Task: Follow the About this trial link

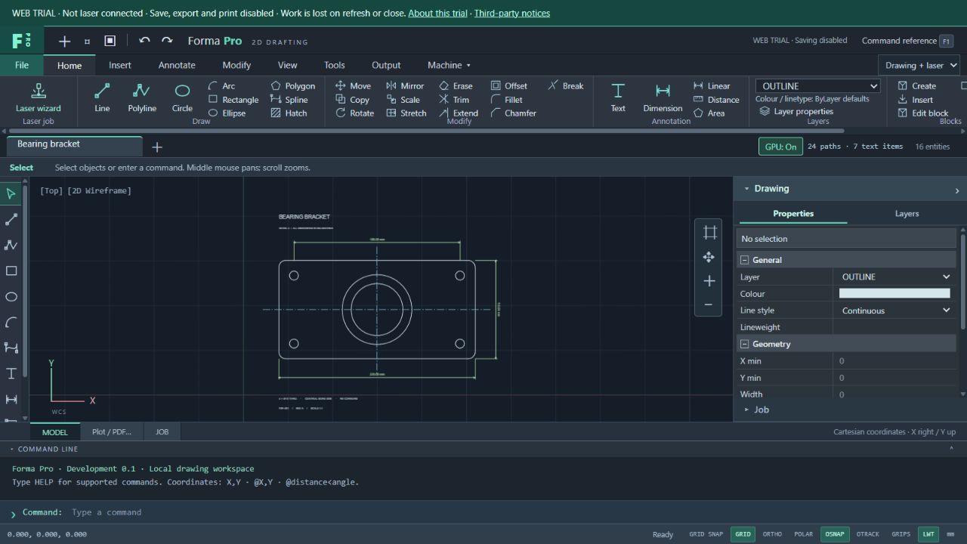Action: point(437,13)
